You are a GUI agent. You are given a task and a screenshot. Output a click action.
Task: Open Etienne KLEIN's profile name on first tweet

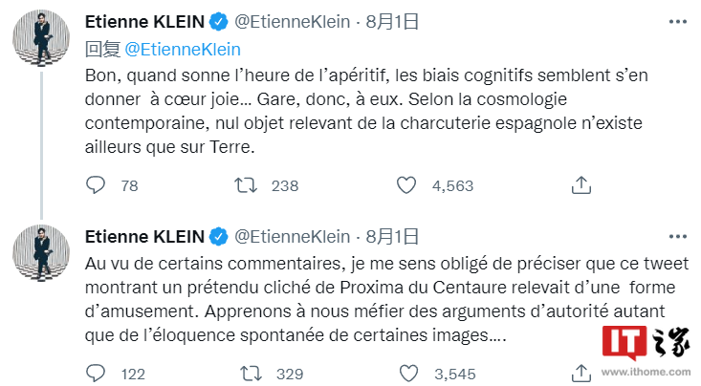[x=145, y=19]
